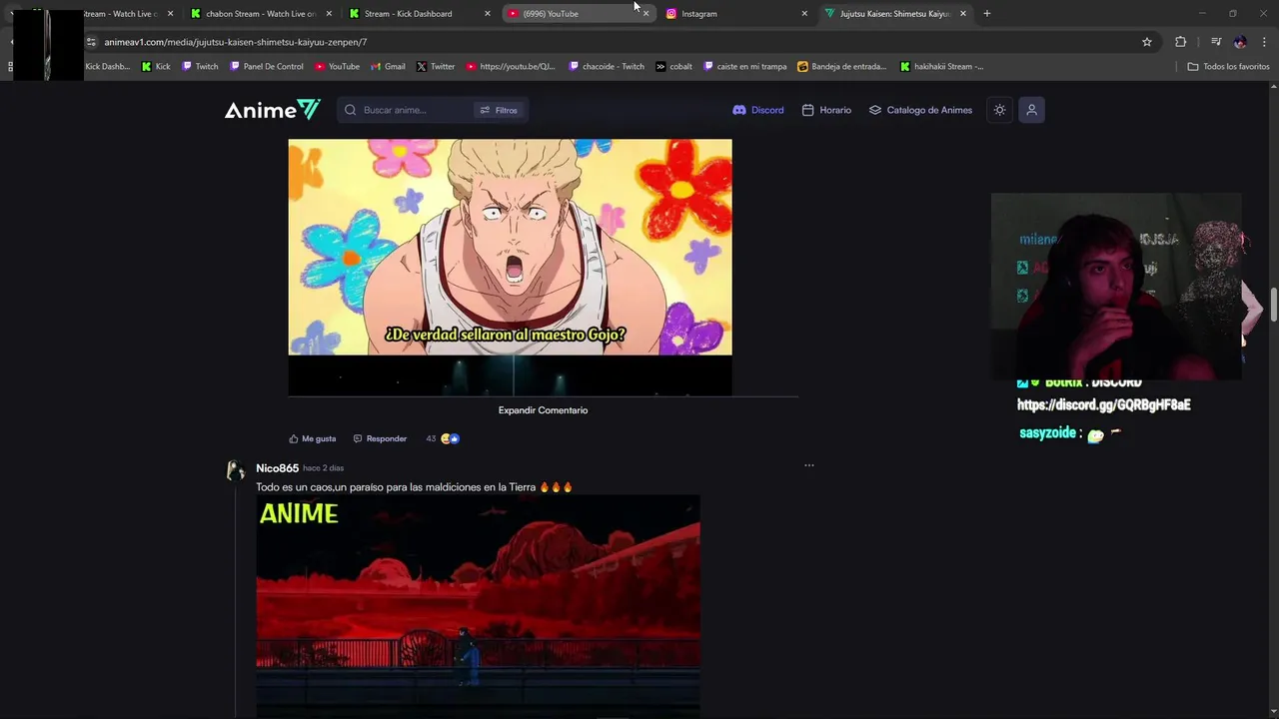Open the Chrome profile avatar
The height and width of the screenshot is (719, 1279).
[x=1240, y=42]
